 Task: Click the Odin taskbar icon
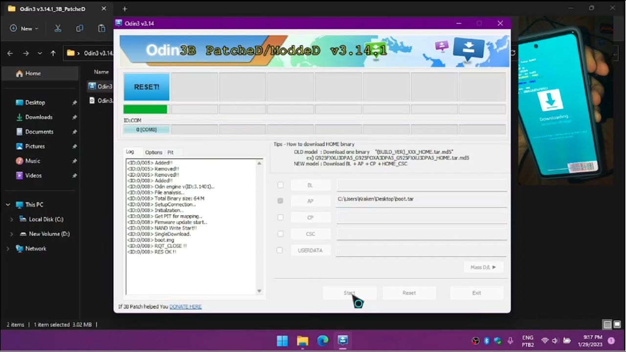(x=343, y=341)
